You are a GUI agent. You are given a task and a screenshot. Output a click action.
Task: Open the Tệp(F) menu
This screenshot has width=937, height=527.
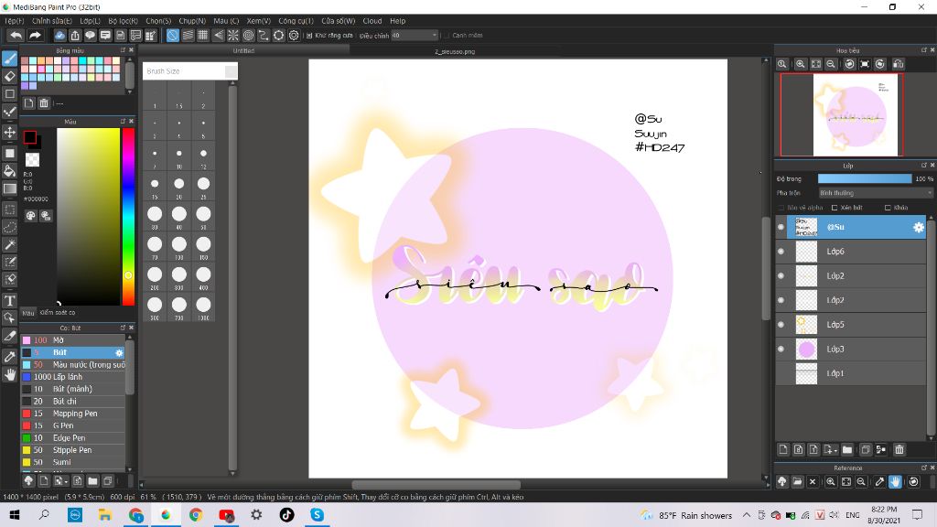[x=15, y=21]
